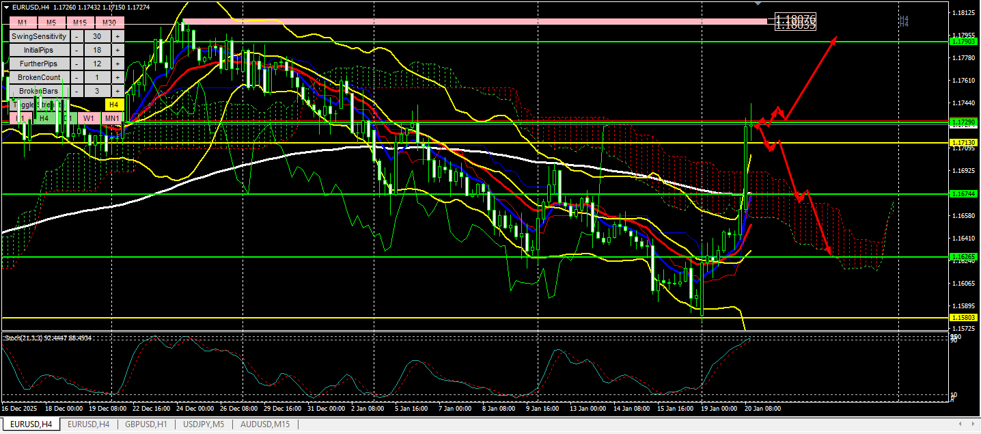Switch chart to M1 timeframe
Screen dimensions: 981x434
pos(23,23)
